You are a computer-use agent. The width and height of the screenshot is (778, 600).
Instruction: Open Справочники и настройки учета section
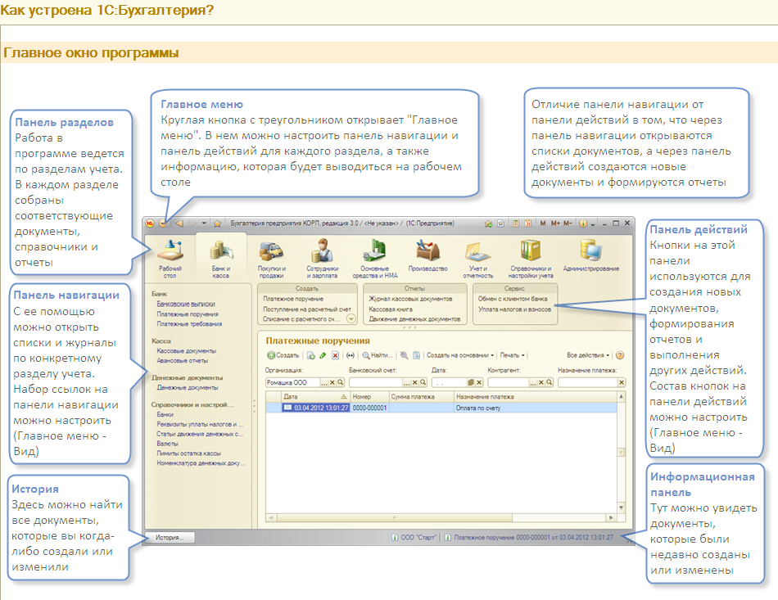531,258
